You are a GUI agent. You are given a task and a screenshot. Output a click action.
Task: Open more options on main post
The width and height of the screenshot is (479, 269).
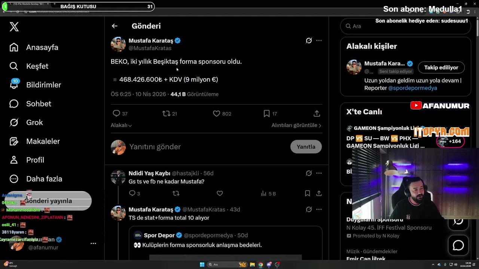coord(319,40)
